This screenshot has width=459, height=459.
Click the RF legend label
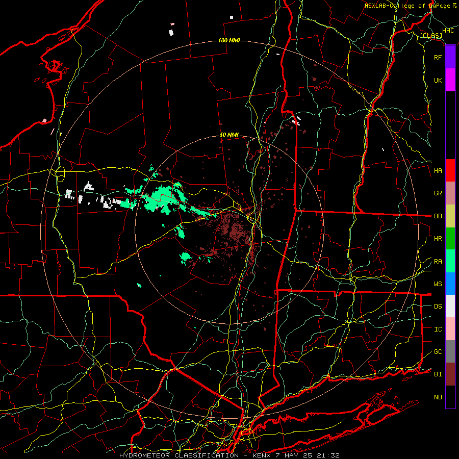[438, 57]
